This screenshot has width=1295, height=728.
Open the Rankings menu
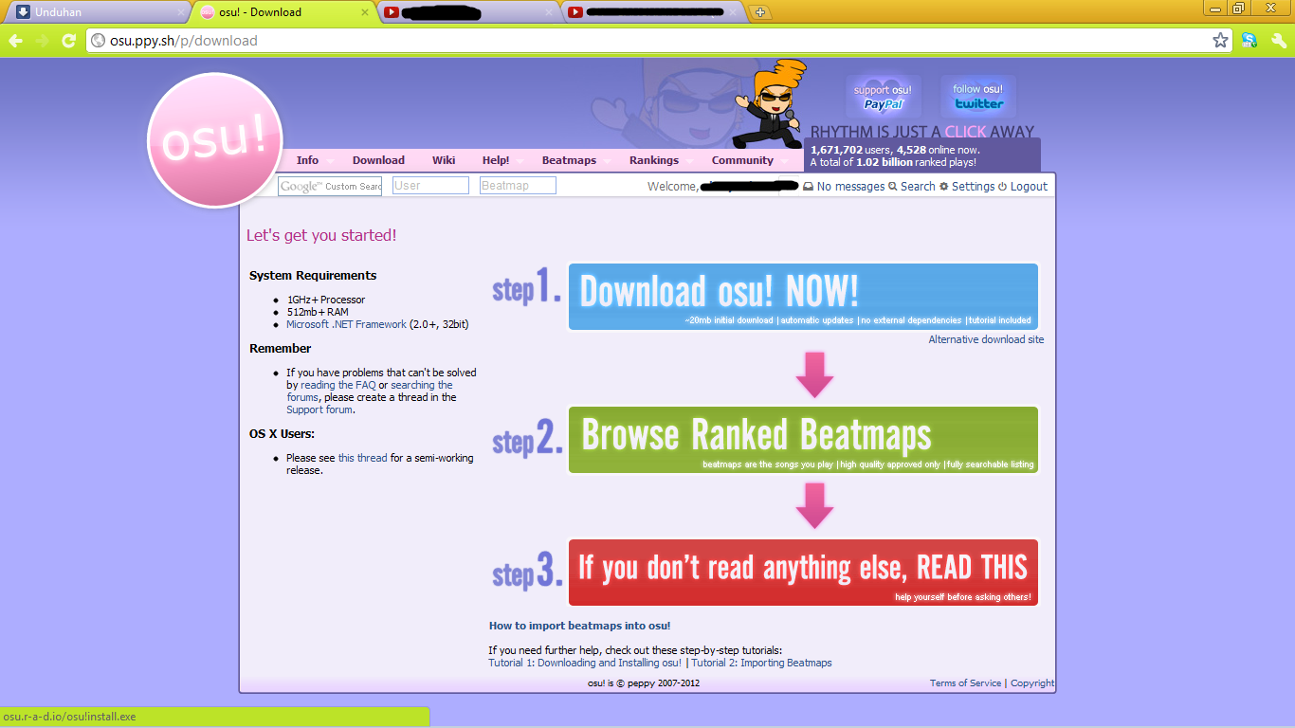tap(654, 160)
